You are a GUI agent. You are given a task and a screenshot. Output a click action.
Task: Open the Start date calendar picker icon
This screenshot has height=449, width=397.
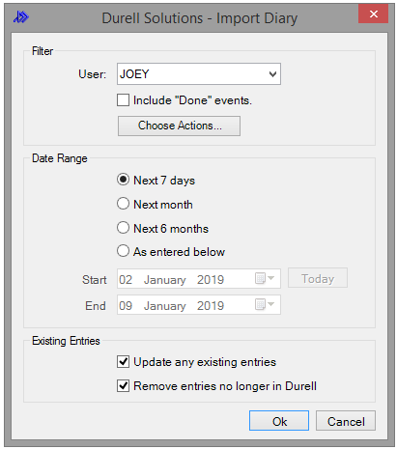tap(265, 278)
